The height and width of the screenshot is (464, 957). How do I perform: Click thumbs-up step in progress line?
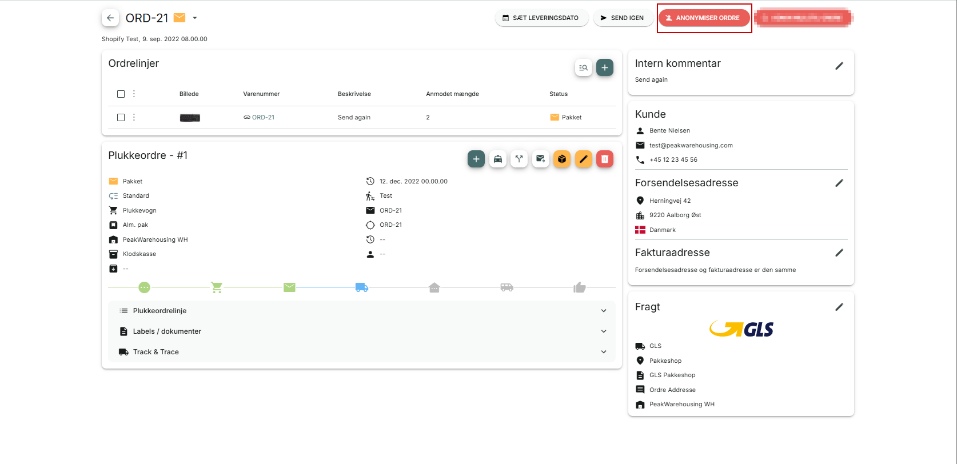(x=580, y=287)
